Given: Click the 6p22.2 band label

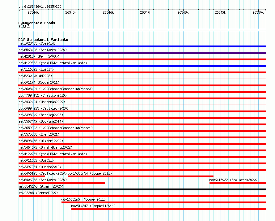Looking at the screenshot, I should (24, 27).
